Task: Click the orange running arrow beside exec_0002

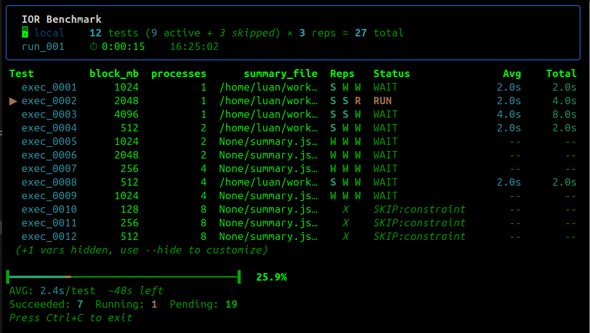Action: 13,101
